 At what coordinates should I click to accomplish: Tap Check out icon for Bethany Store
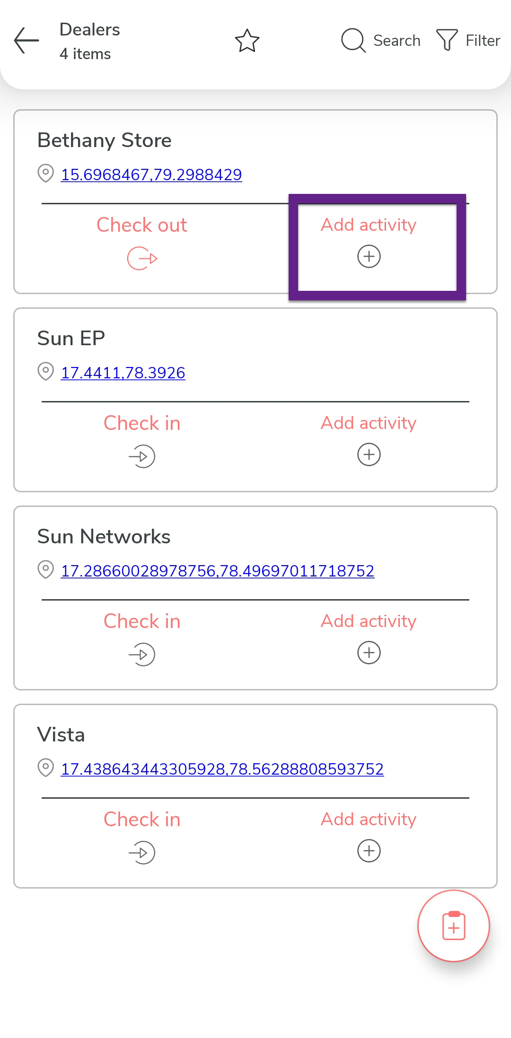coord(142,258)
